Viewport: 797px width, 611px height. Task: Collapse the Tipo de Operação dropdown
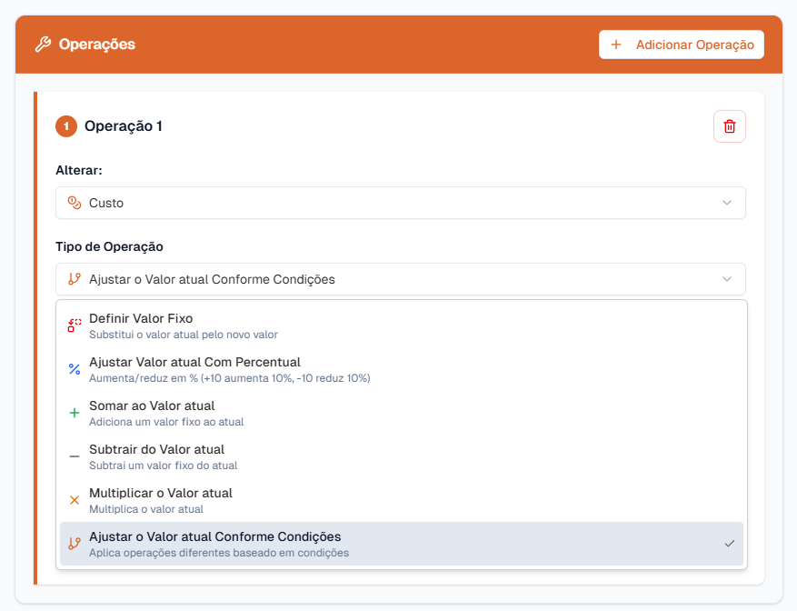[x=400, y=279]
